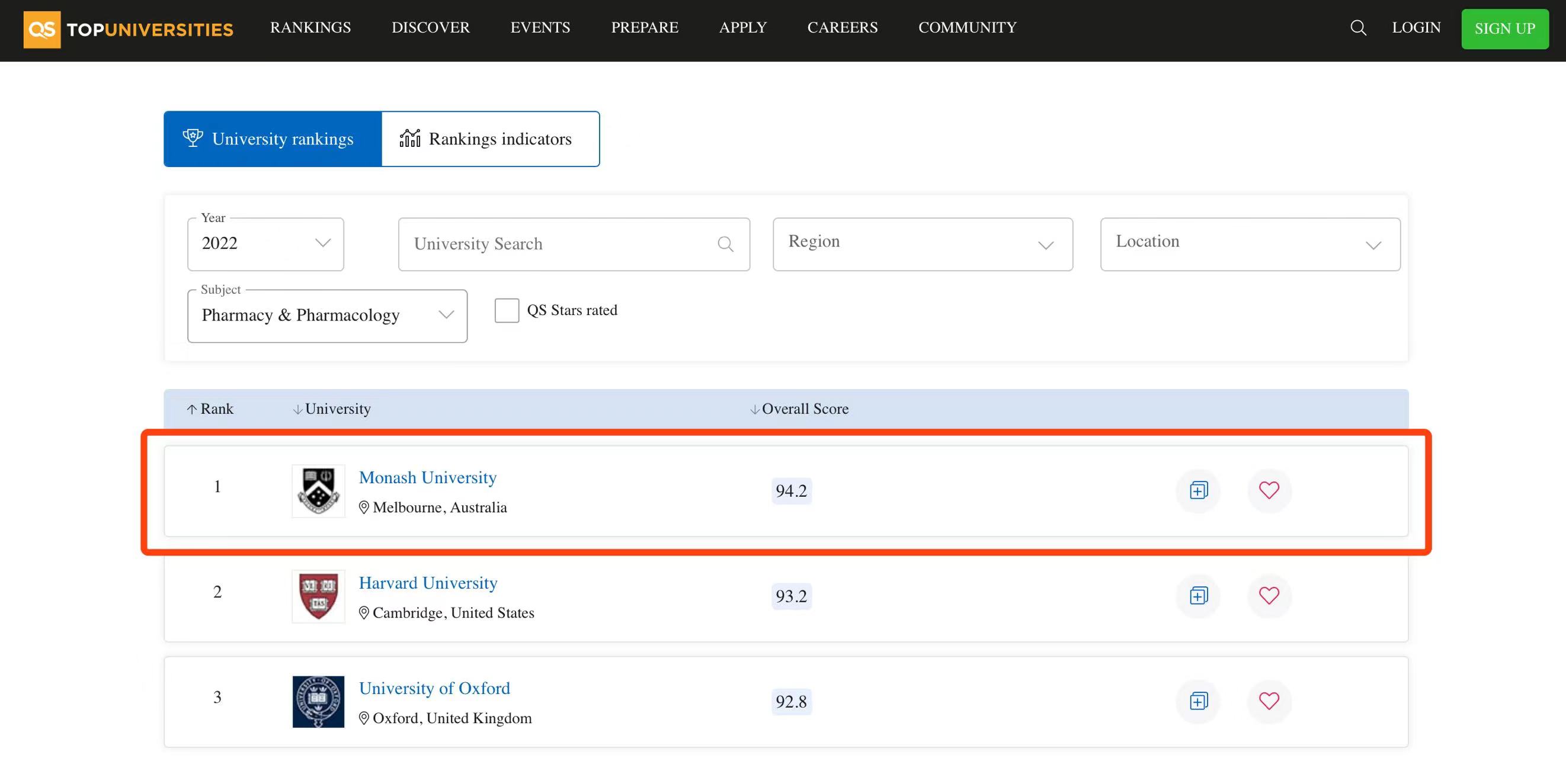The image size is (1566, 758).
Task: Expand the Region dropdown
Action: point(922,243)
